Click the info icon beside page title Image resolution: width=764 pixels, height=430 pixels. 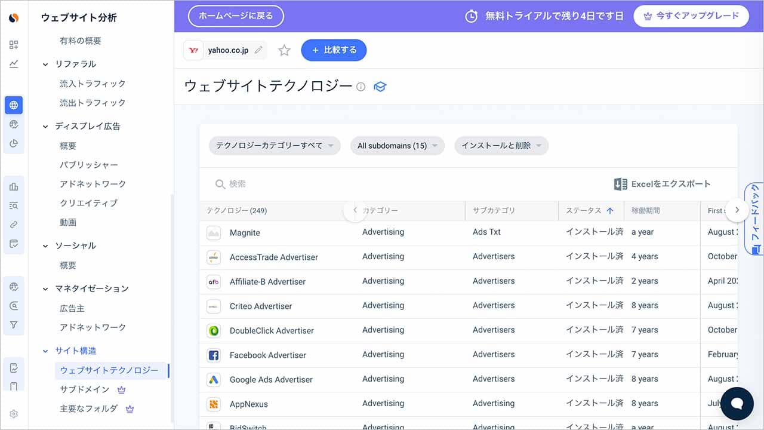(361, 87)
